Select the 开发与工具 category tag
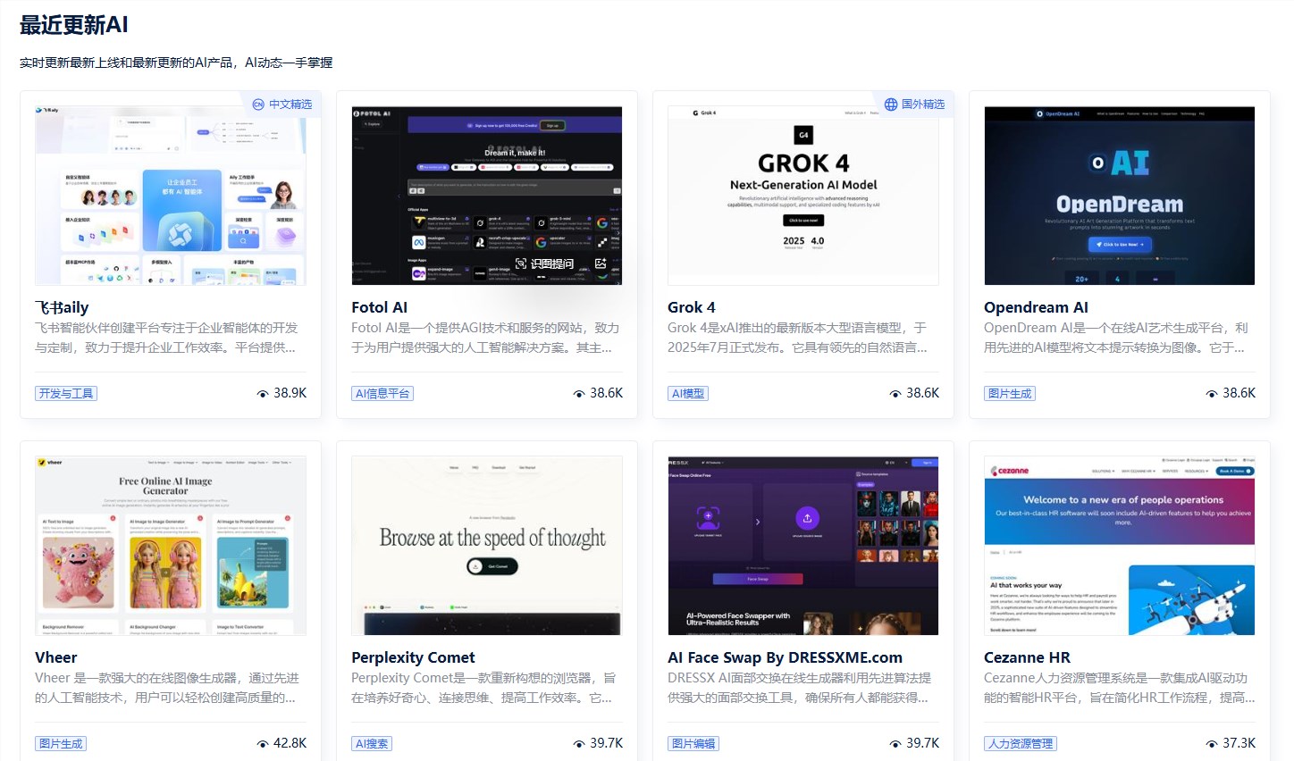This screenshot has height=761, width=1294. coord(66,393)
